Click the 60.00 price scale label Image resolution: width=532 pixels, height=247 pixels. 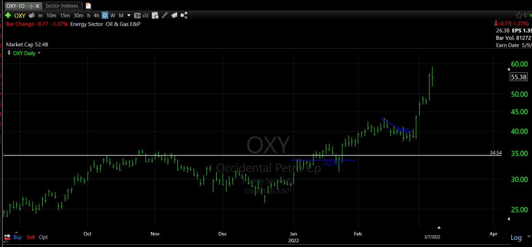tap(519, 64)
